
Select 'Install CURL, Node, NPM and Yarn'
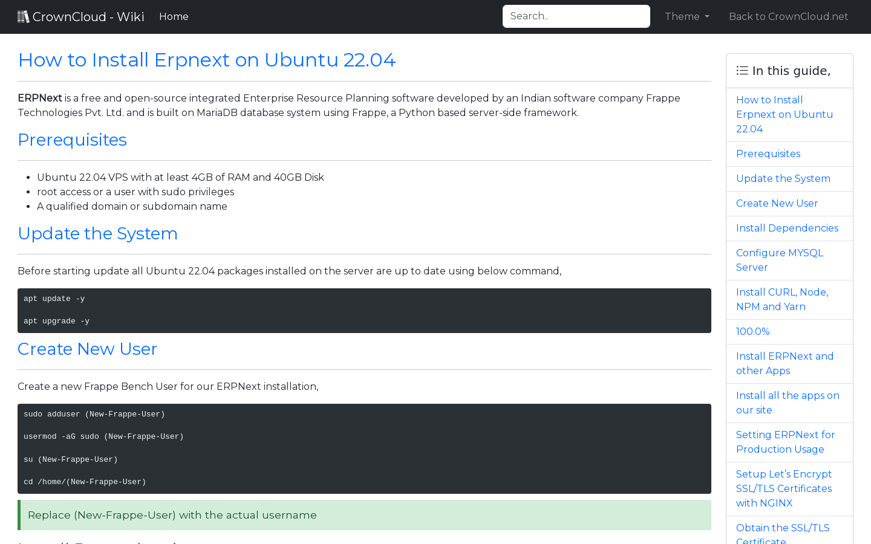pos(782,299)
